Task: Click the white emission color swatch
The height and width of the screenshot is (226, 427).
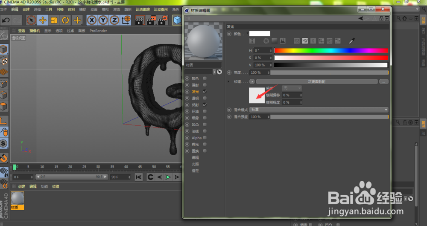Action: tap(260, 33)
